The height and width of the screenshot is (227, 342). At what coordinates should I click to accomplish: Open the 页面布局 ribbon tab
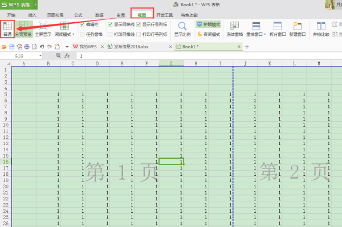(55, 15)
